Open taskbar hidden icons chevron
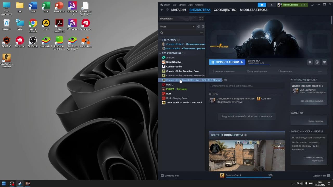333x187 pixels. tap(294, 184)
